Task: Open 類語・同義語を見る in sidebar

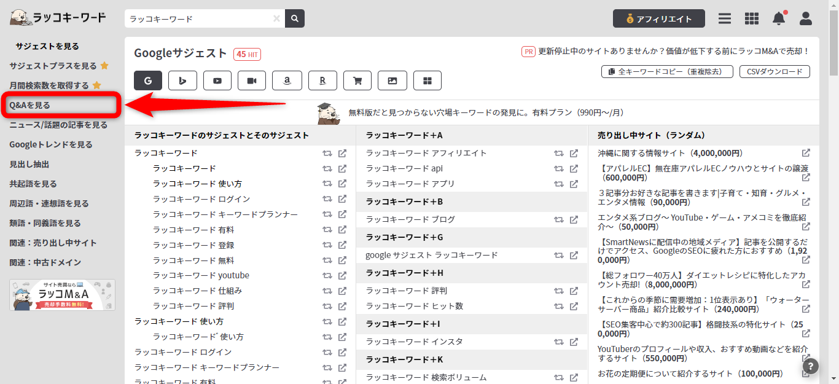Action: [45, 223]
